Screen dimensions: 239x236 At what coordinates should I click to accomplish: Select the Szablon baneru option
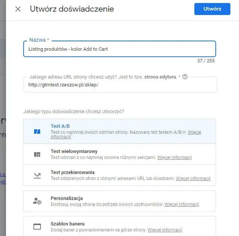pyautogui.click(x=120, y=226)
